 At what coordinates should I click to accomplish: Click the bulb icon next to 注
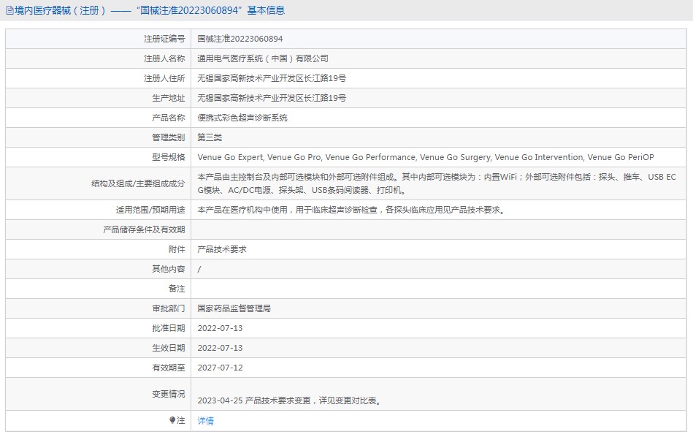click(172, 420)
